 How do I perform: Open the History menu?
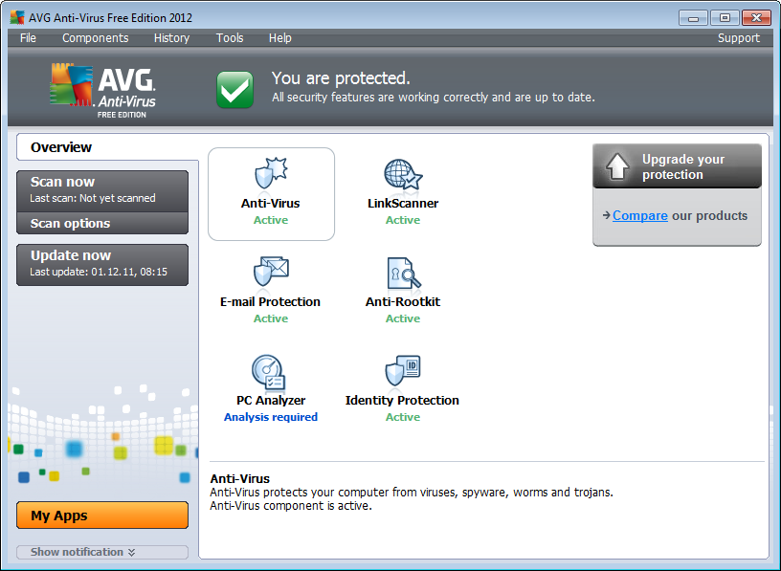[x=171, y=38]
